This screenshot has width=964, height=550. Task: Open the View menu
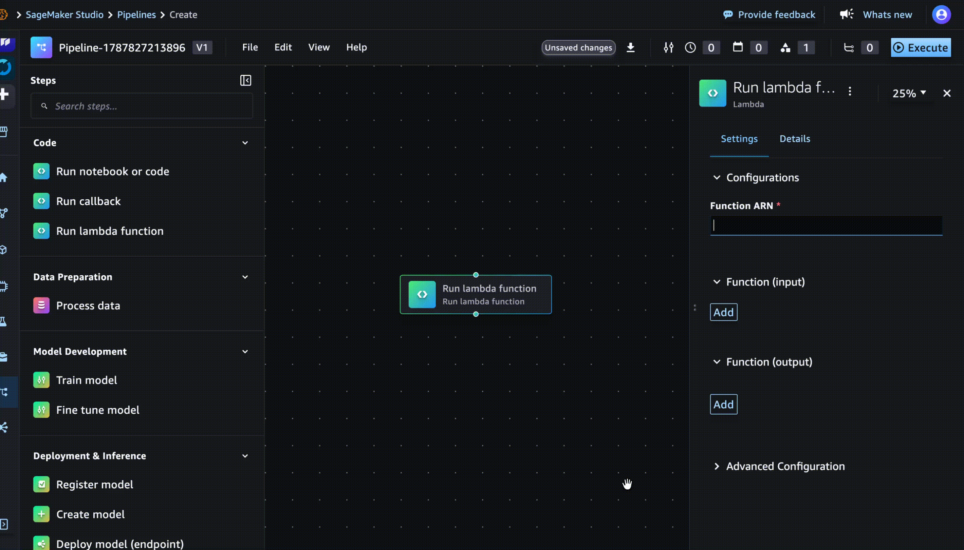pos(319,47)
